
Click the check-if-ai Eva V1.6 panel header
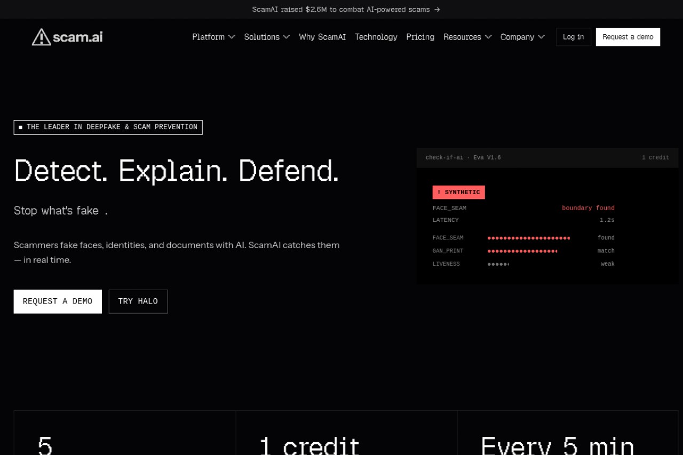click(x=547, y=158)
